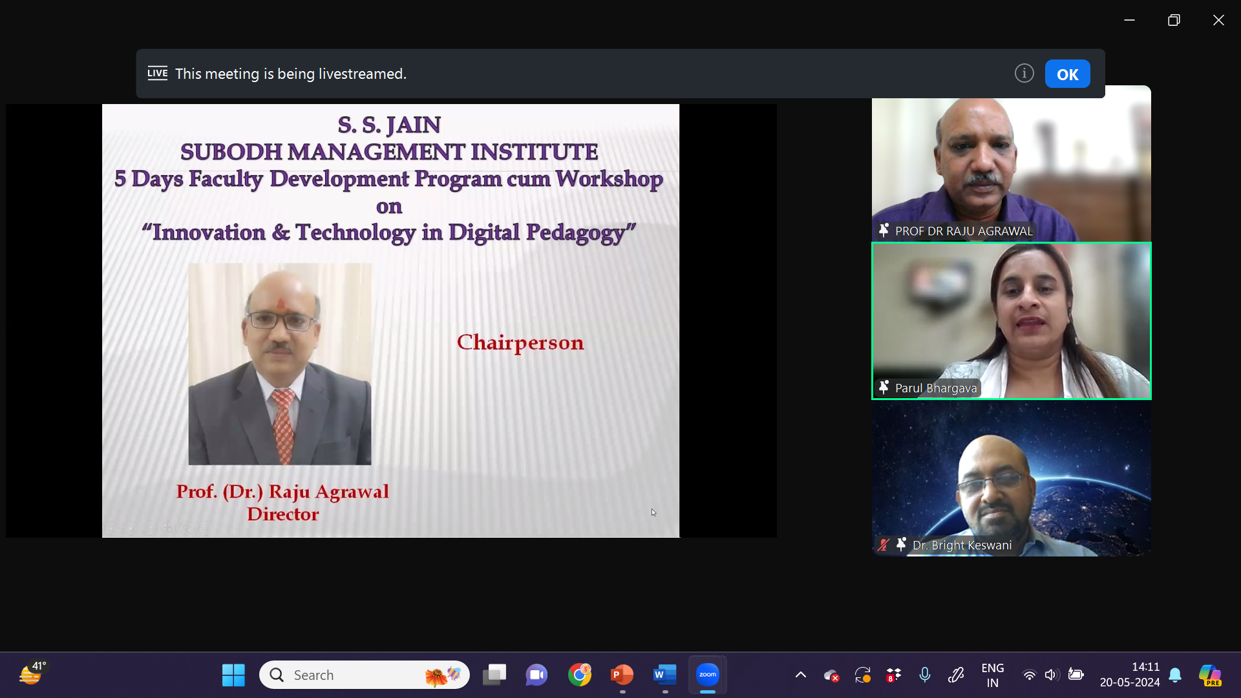This screenshot has width=1241, height=698.
Task: Click the shared presentation slide
Action: point(390,321)
